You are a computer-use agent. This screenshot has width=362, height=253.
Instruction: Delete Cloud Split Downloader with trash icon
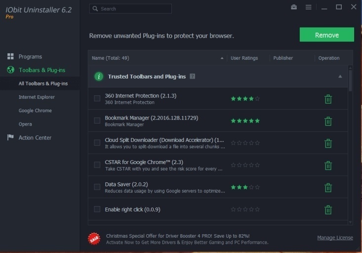[328, 143]
